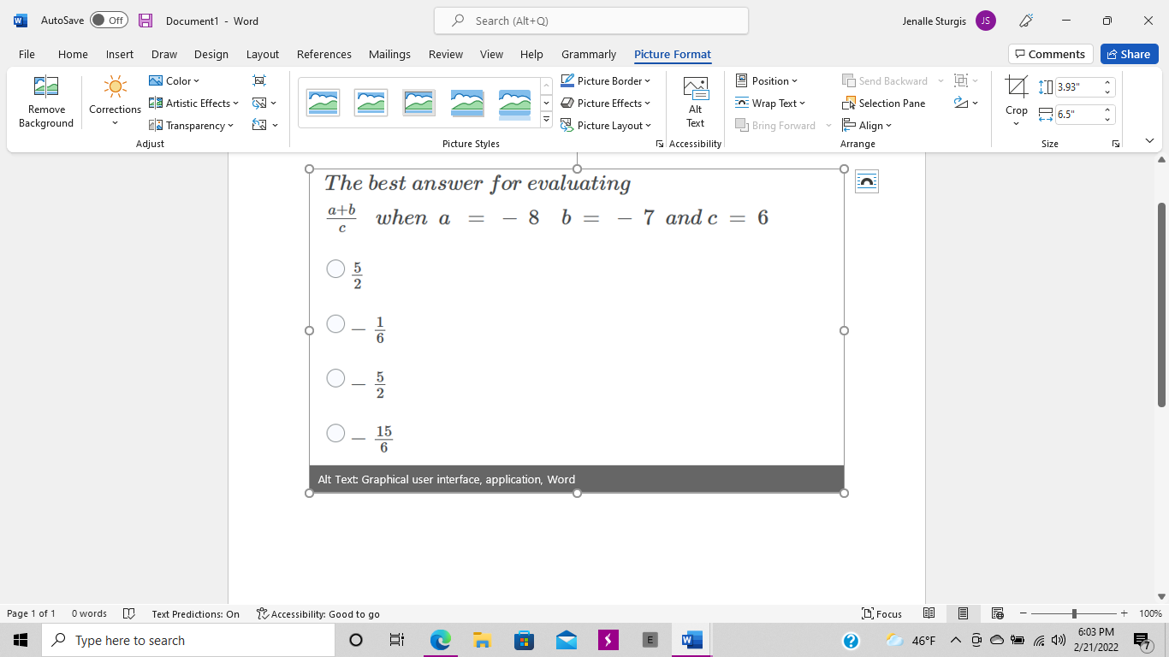Select the Remove Background tool
The image size is (1169, 657).
[x=45, y=102]
